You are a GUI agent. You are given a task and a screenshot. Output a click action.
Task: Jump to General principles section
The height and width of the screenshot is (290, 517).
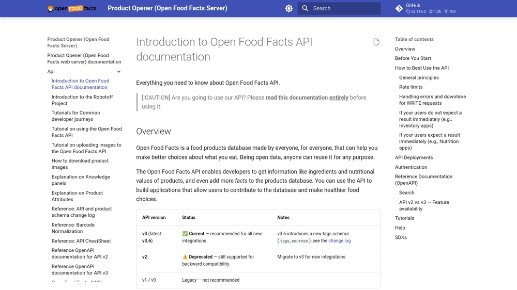419,78
